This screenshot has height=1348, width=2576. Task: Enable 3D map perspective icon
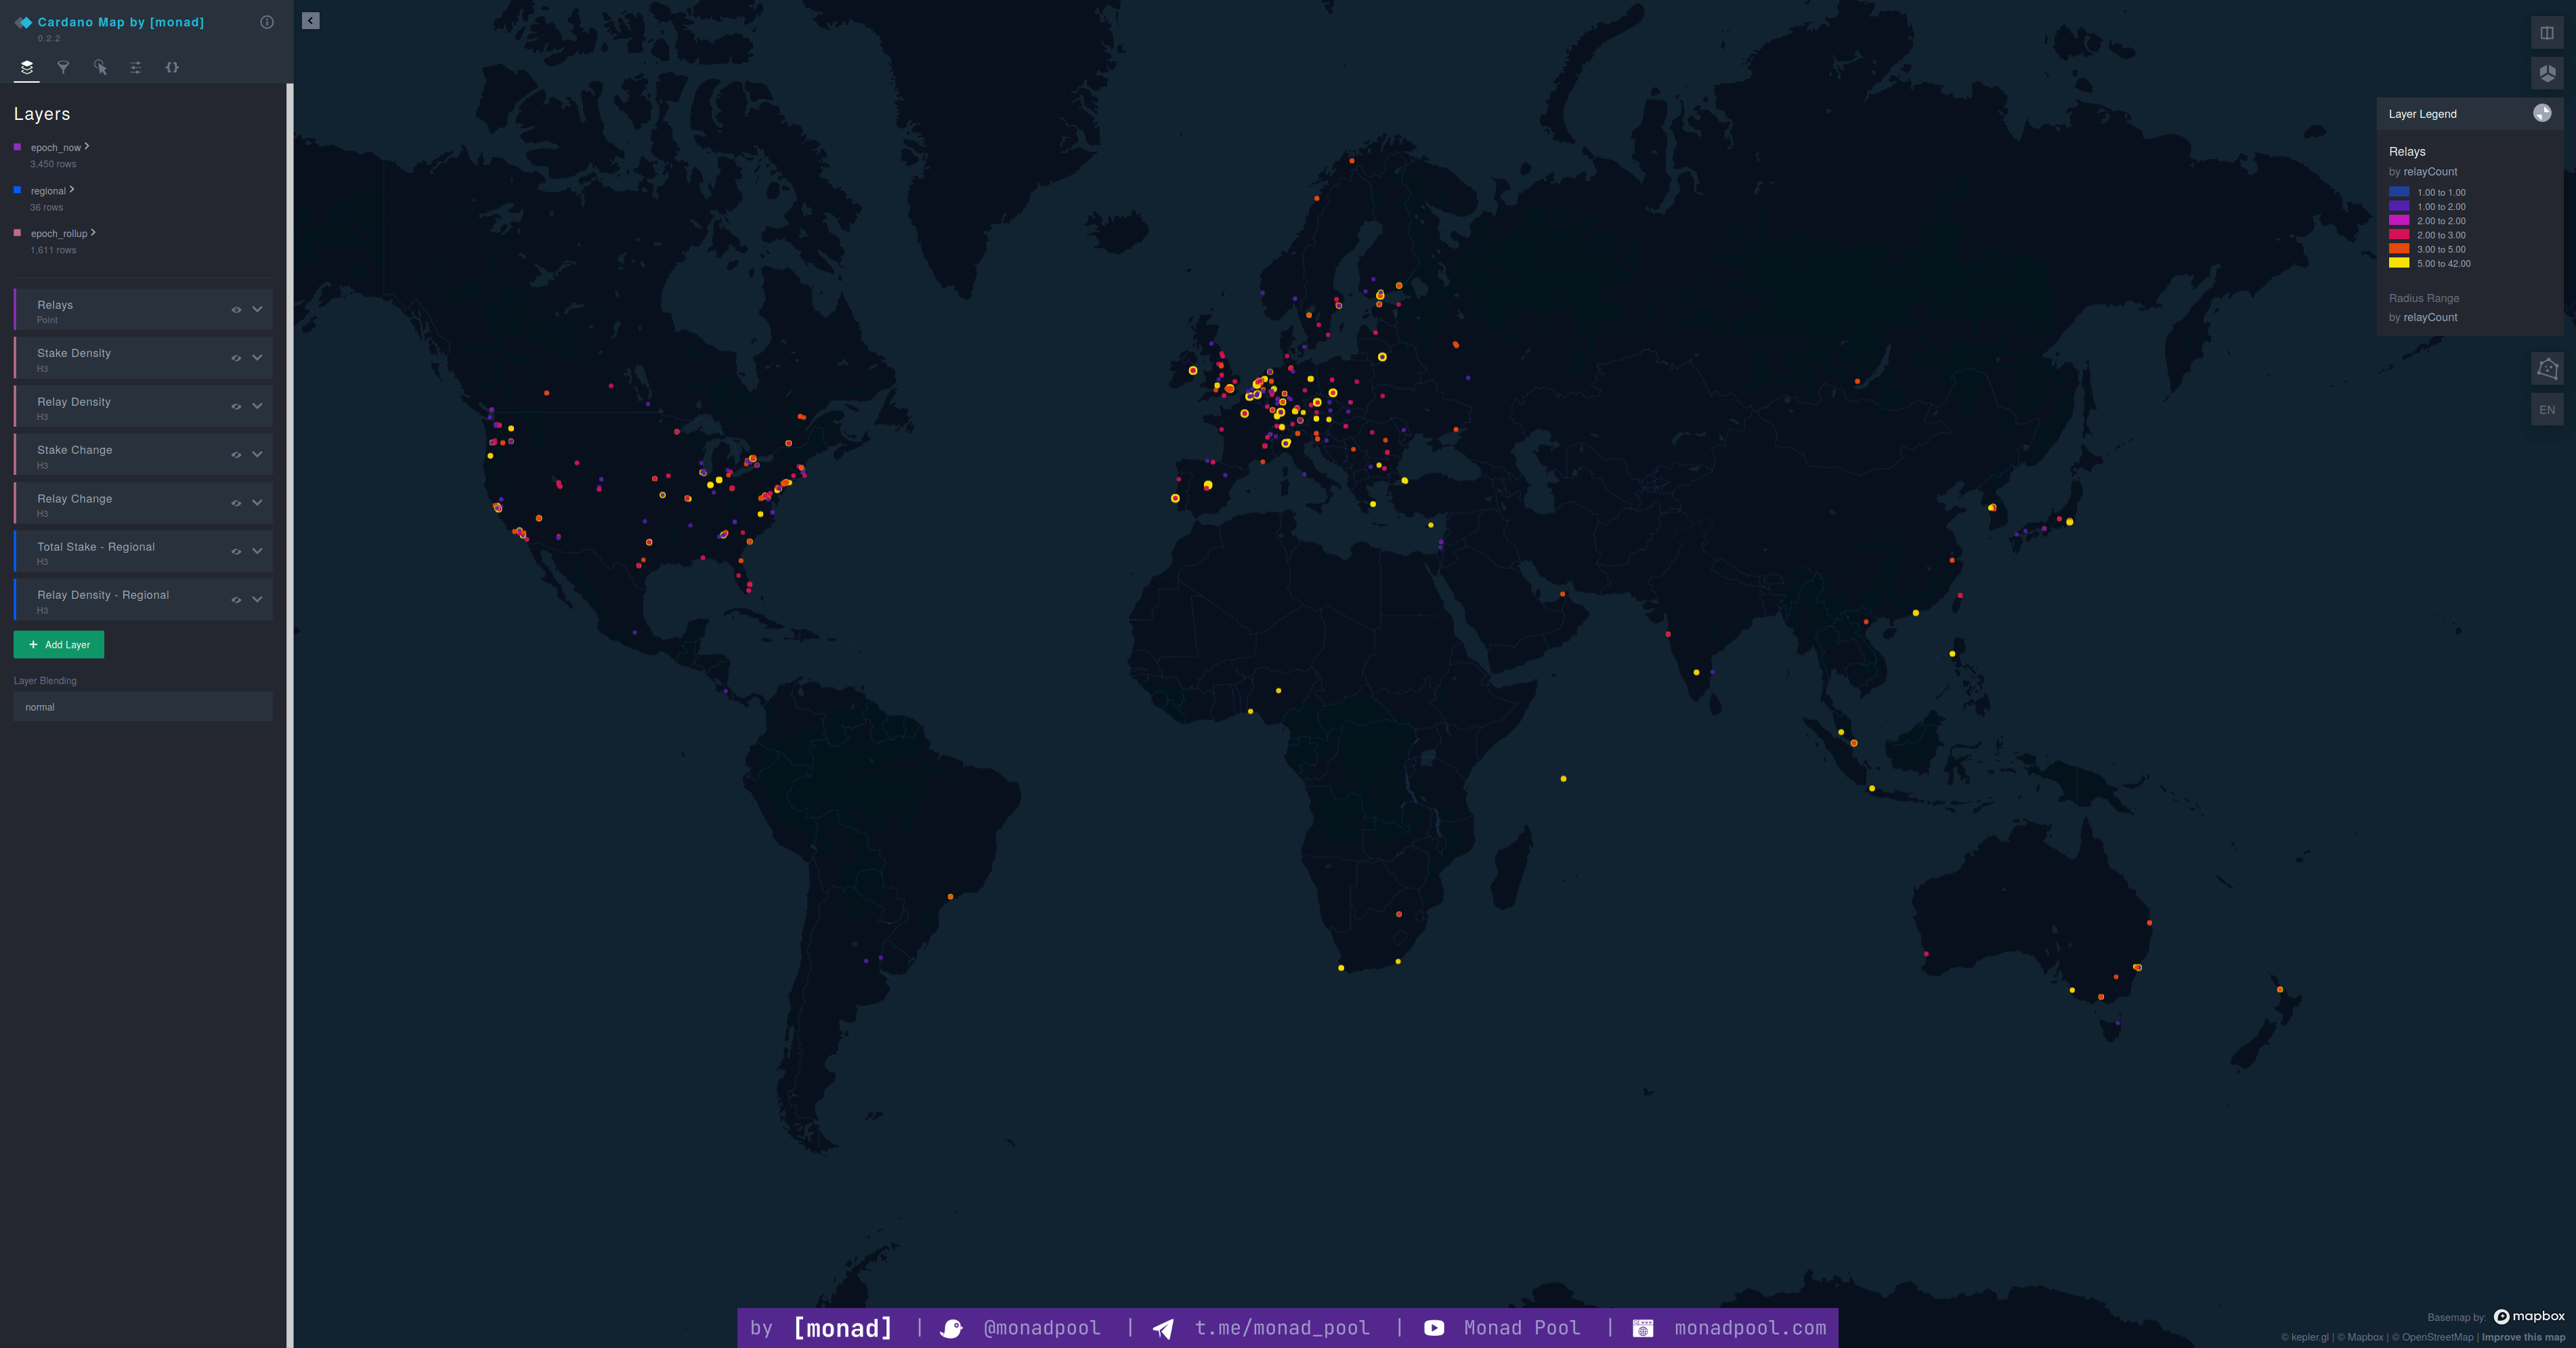click(2546, 73)
